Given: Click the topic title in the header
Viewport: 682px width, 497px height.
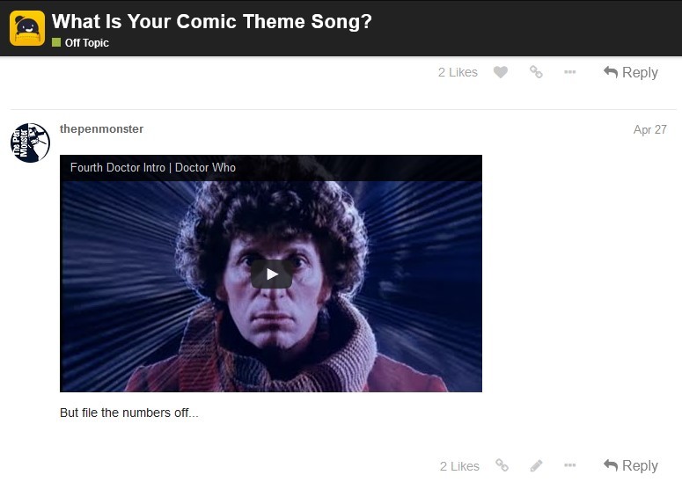Looking at the screenshot, I should pyautogui.click(x=211, y=21).
